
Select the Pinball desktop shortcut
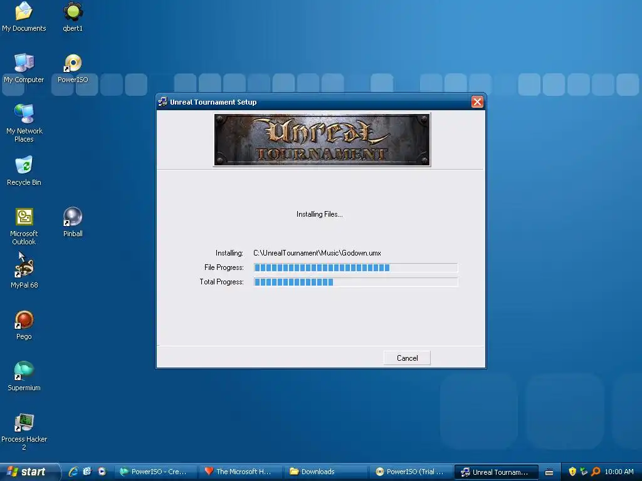73,222
